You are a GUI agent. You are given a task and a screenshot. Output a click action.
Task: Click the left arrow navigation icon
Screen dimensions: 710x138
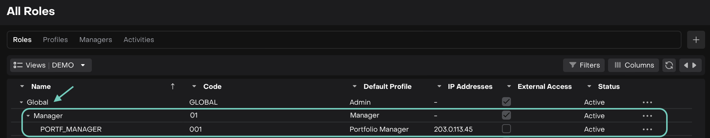[x=686, y=65]
